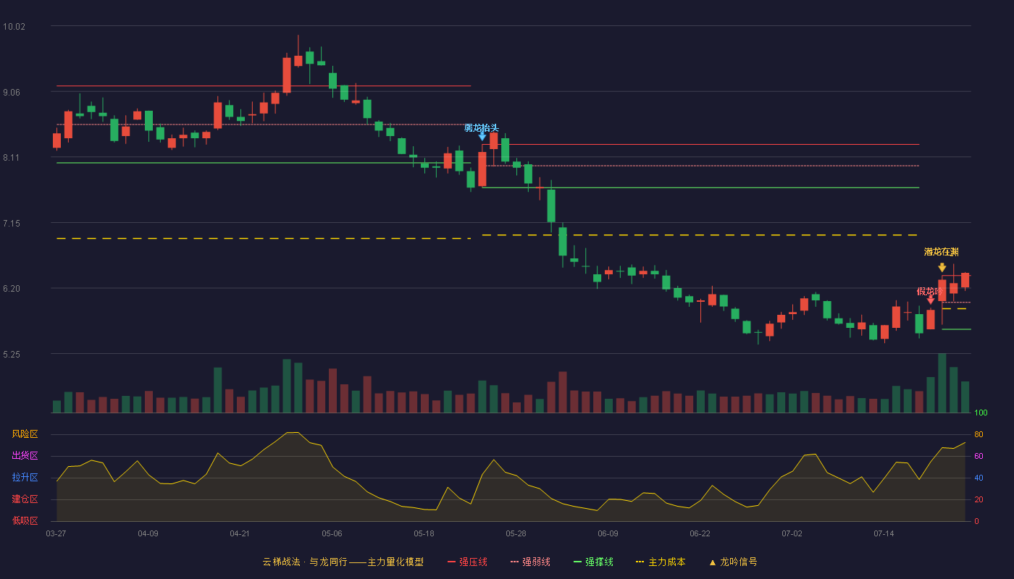
Task: Click the green 100 indicator scale value
Action: [x=981, y=413]
